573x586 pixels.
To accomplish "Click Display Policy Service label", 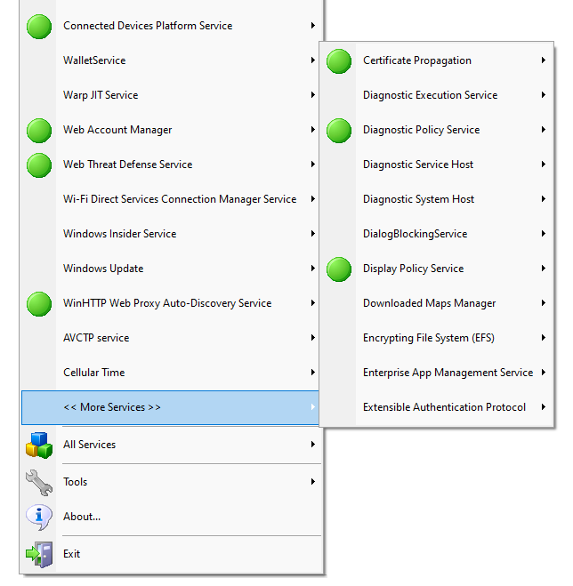I will coord(414,269).
